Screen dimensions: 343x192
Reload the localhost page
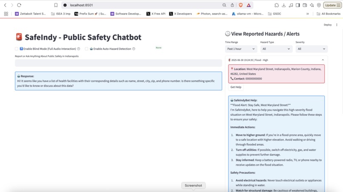(x=19, y=5)
